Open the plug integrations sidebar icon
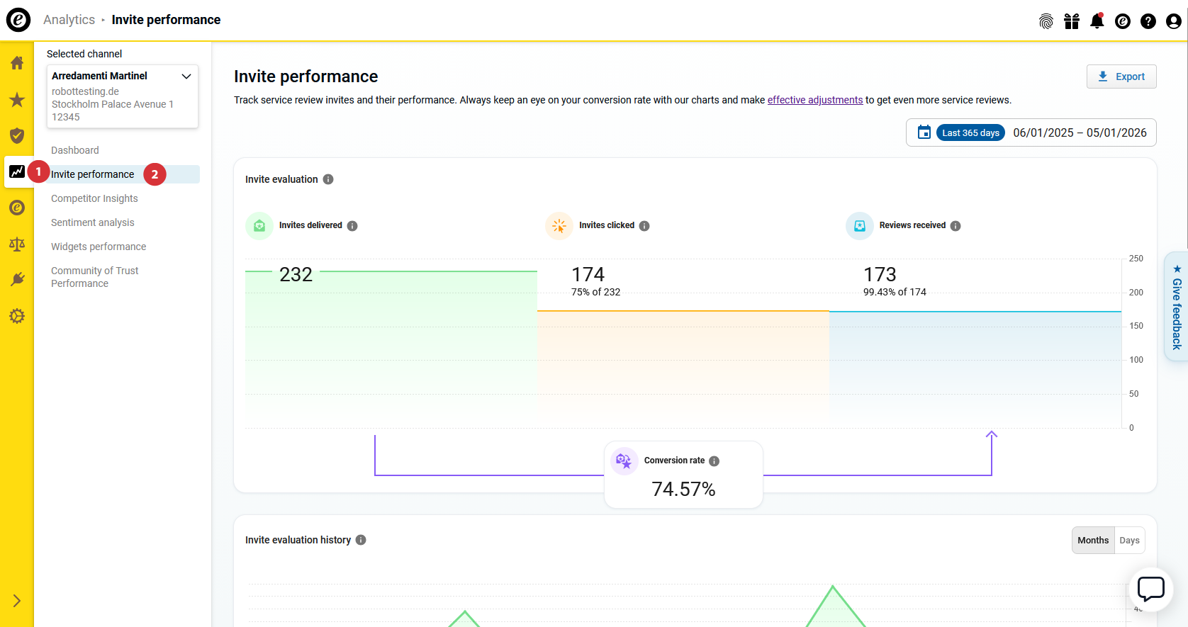Image resolution: width=1188 pixels, height=627 pixels. [17, 280]
